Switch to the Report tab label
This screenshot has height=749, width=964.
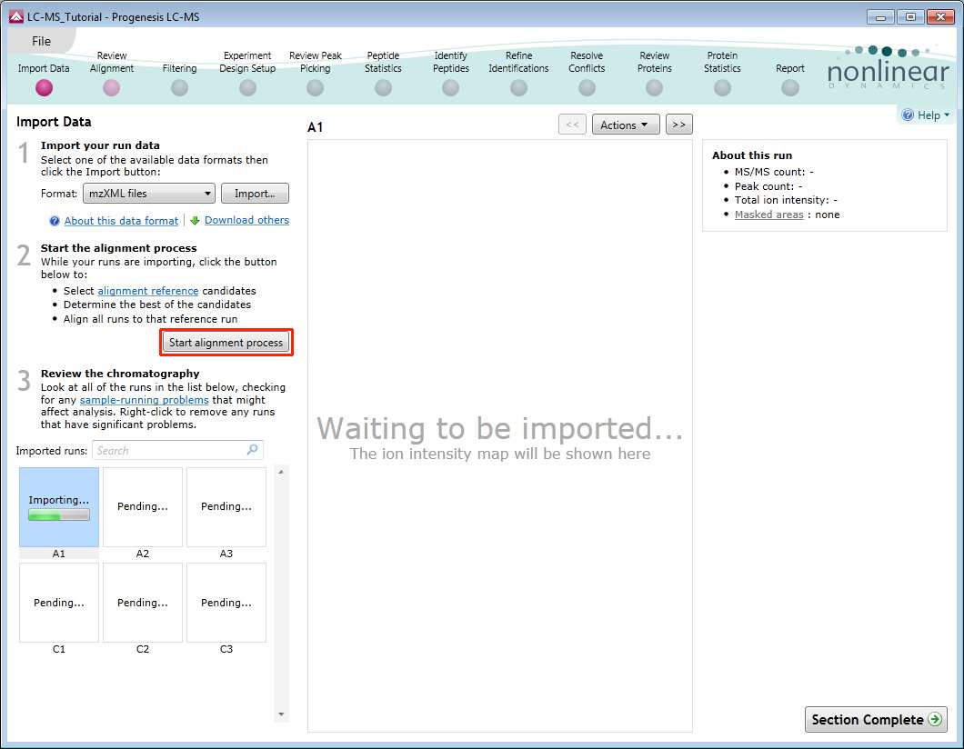tap(790, 68)
